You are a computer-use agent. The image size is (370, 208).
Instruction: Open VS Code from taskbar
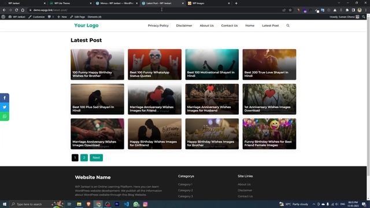click(x=127, y=204)
